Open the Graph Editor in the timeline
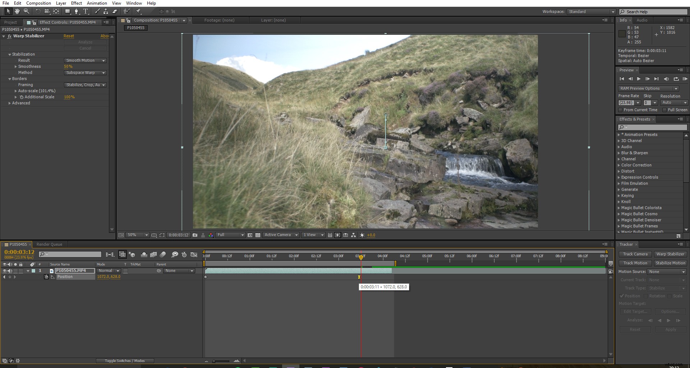Viewport: 690px width, 368px height. (194, 254)
